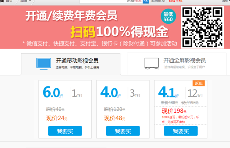Select the 4.0折 three-month plan card
This screenshot has height=148, width=230.
[123, 109]
